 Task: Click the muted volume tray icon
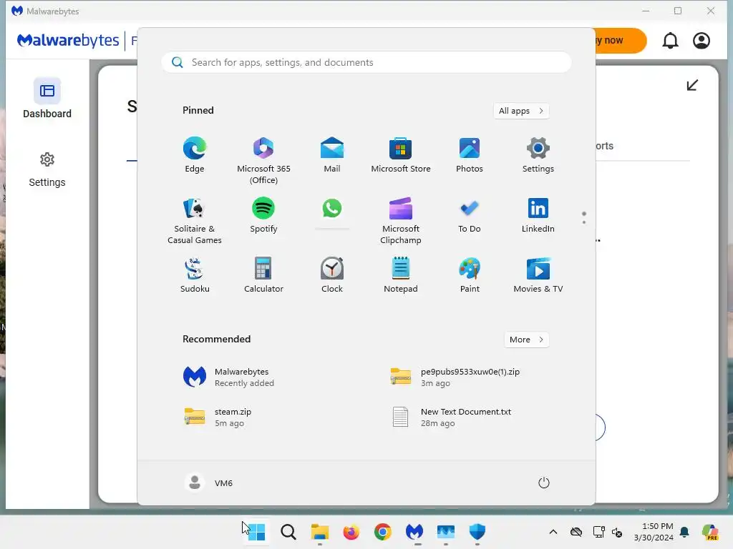[617, 532]
